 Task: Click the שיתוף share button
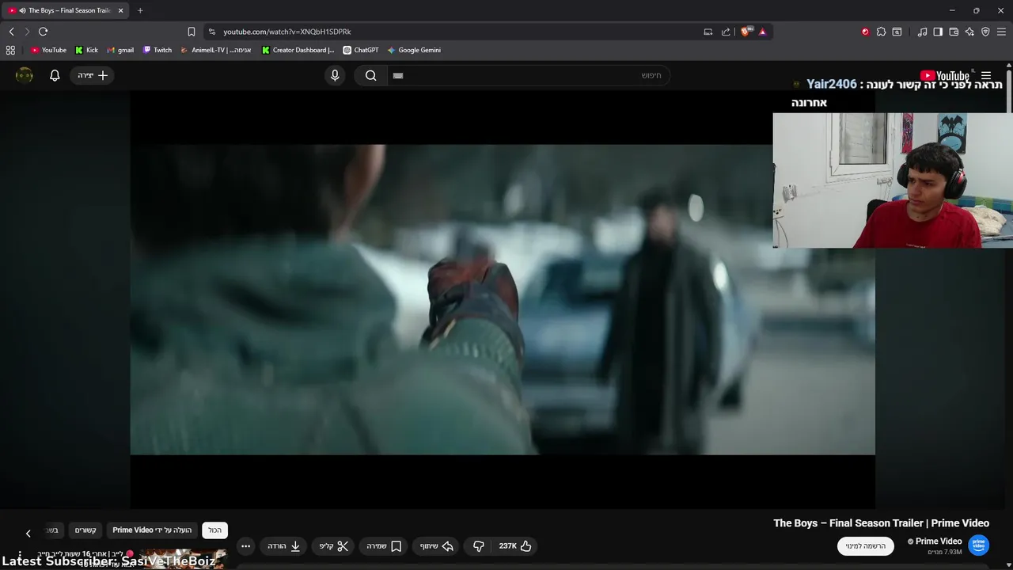point(437,546)
